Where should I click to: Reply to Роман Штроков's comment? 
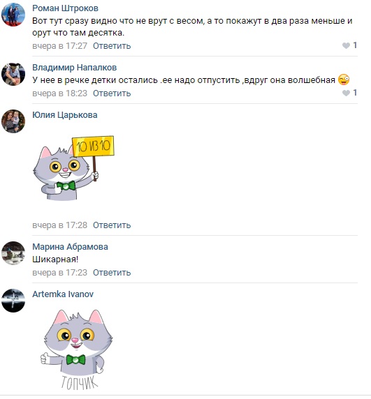coord(112,46)
